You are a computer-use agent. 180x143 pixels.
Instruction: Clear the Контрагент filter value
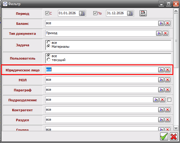(168, 110)
